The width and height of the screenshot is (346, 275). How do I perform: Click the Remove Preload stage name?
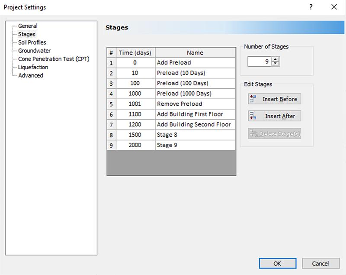195,104
